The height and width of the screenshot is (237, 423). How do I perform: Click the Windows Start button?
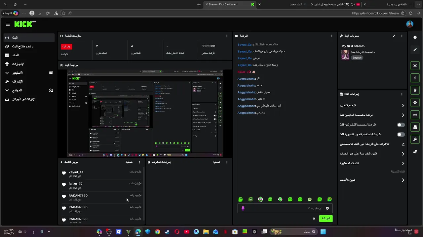pos(323,232)
